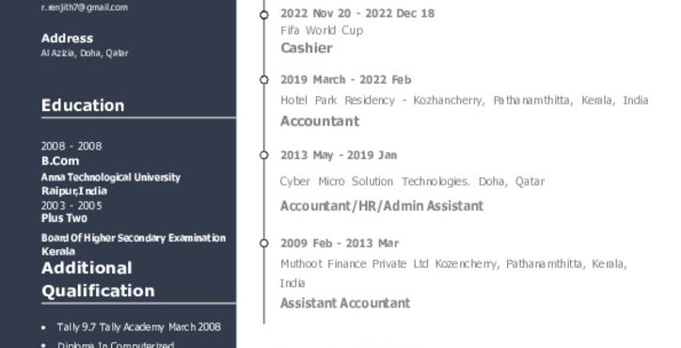
Task: Click the timeline marker beside 2009 Feb - 2013 Mar
Action: click(x=264, y=244)
